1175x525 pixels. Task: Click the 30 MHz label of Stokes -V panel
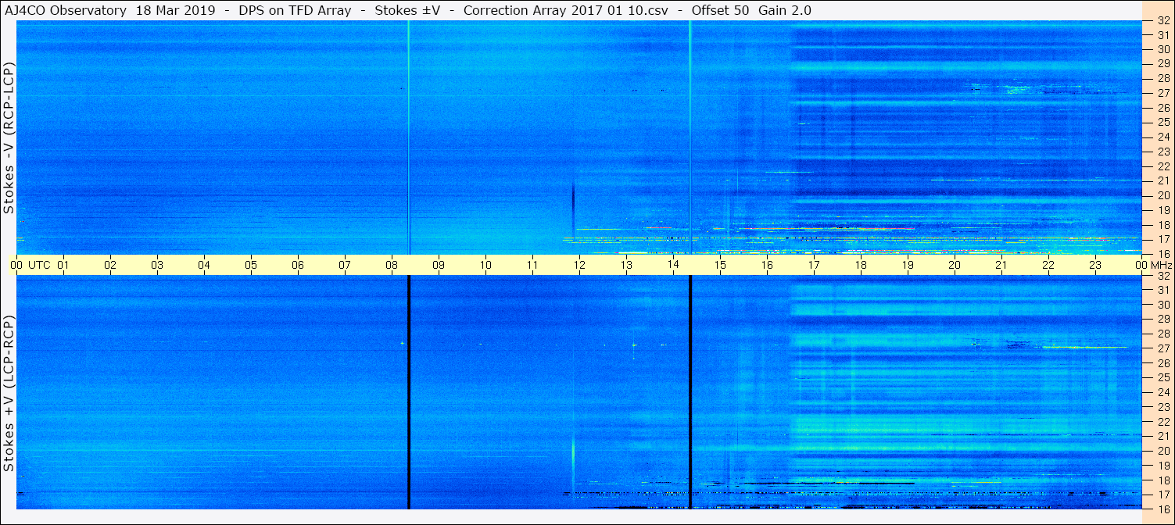coord(1163,49)
